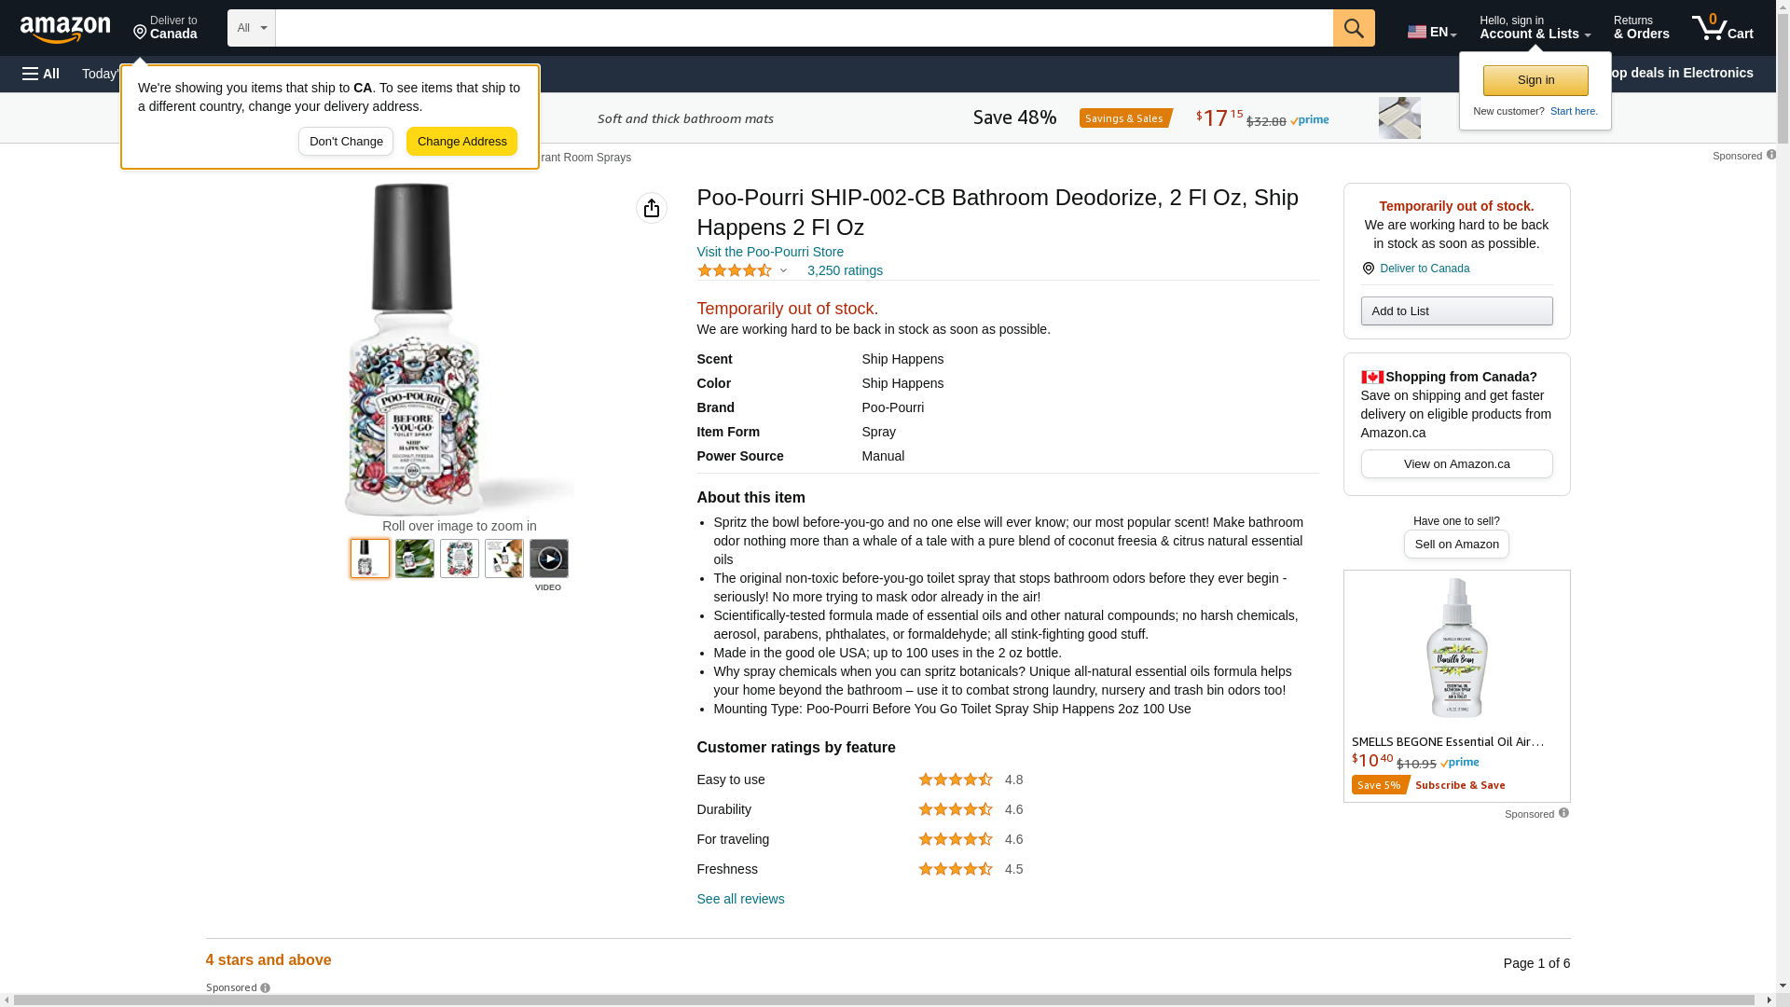Open the search category All dropdown
The width and height of the screenshot is (1790, 1007).
coord(252,28)
